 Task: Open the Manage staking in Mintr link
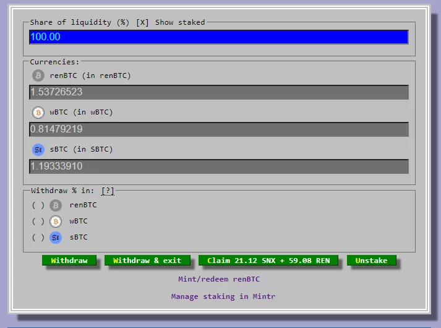click(x=219, y=296)
